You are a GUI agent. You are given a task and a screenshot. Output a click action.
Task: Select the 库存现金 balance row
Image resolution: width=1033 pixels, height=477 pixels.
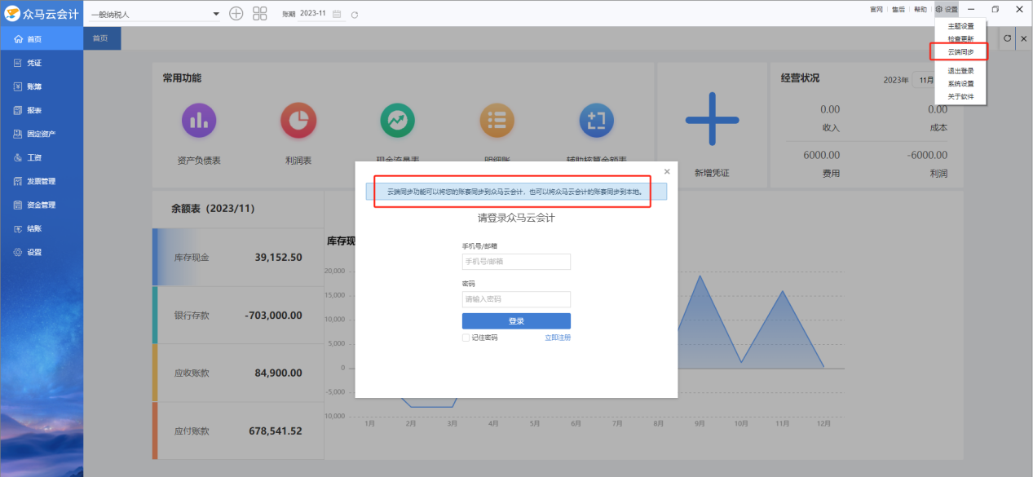[x=238, y=258]
